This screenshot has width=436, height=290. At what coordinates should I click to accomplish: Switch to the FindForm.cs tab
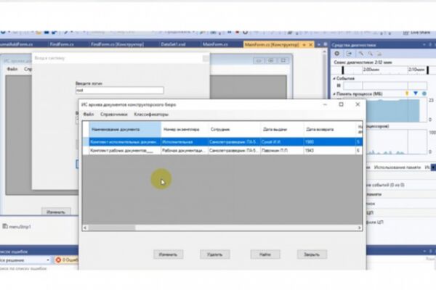62,44
